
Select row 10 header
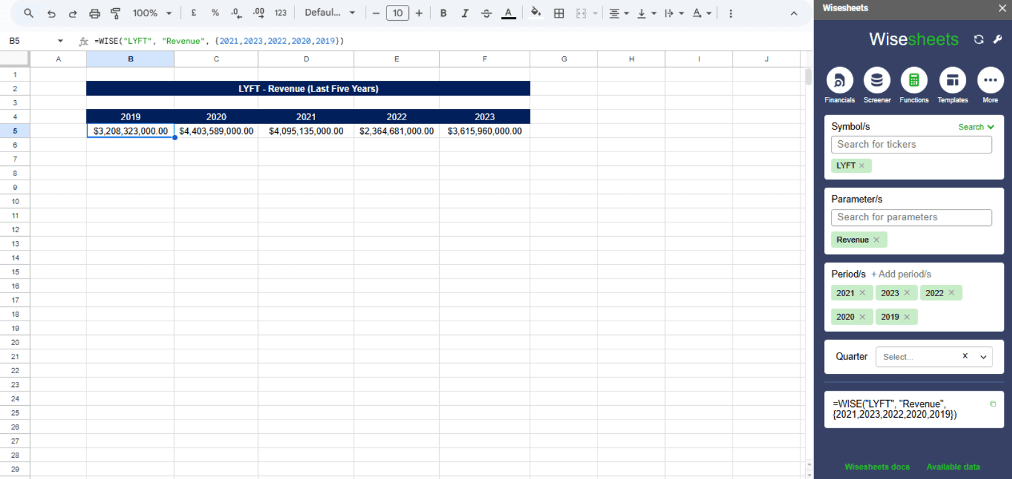point(15,202)
